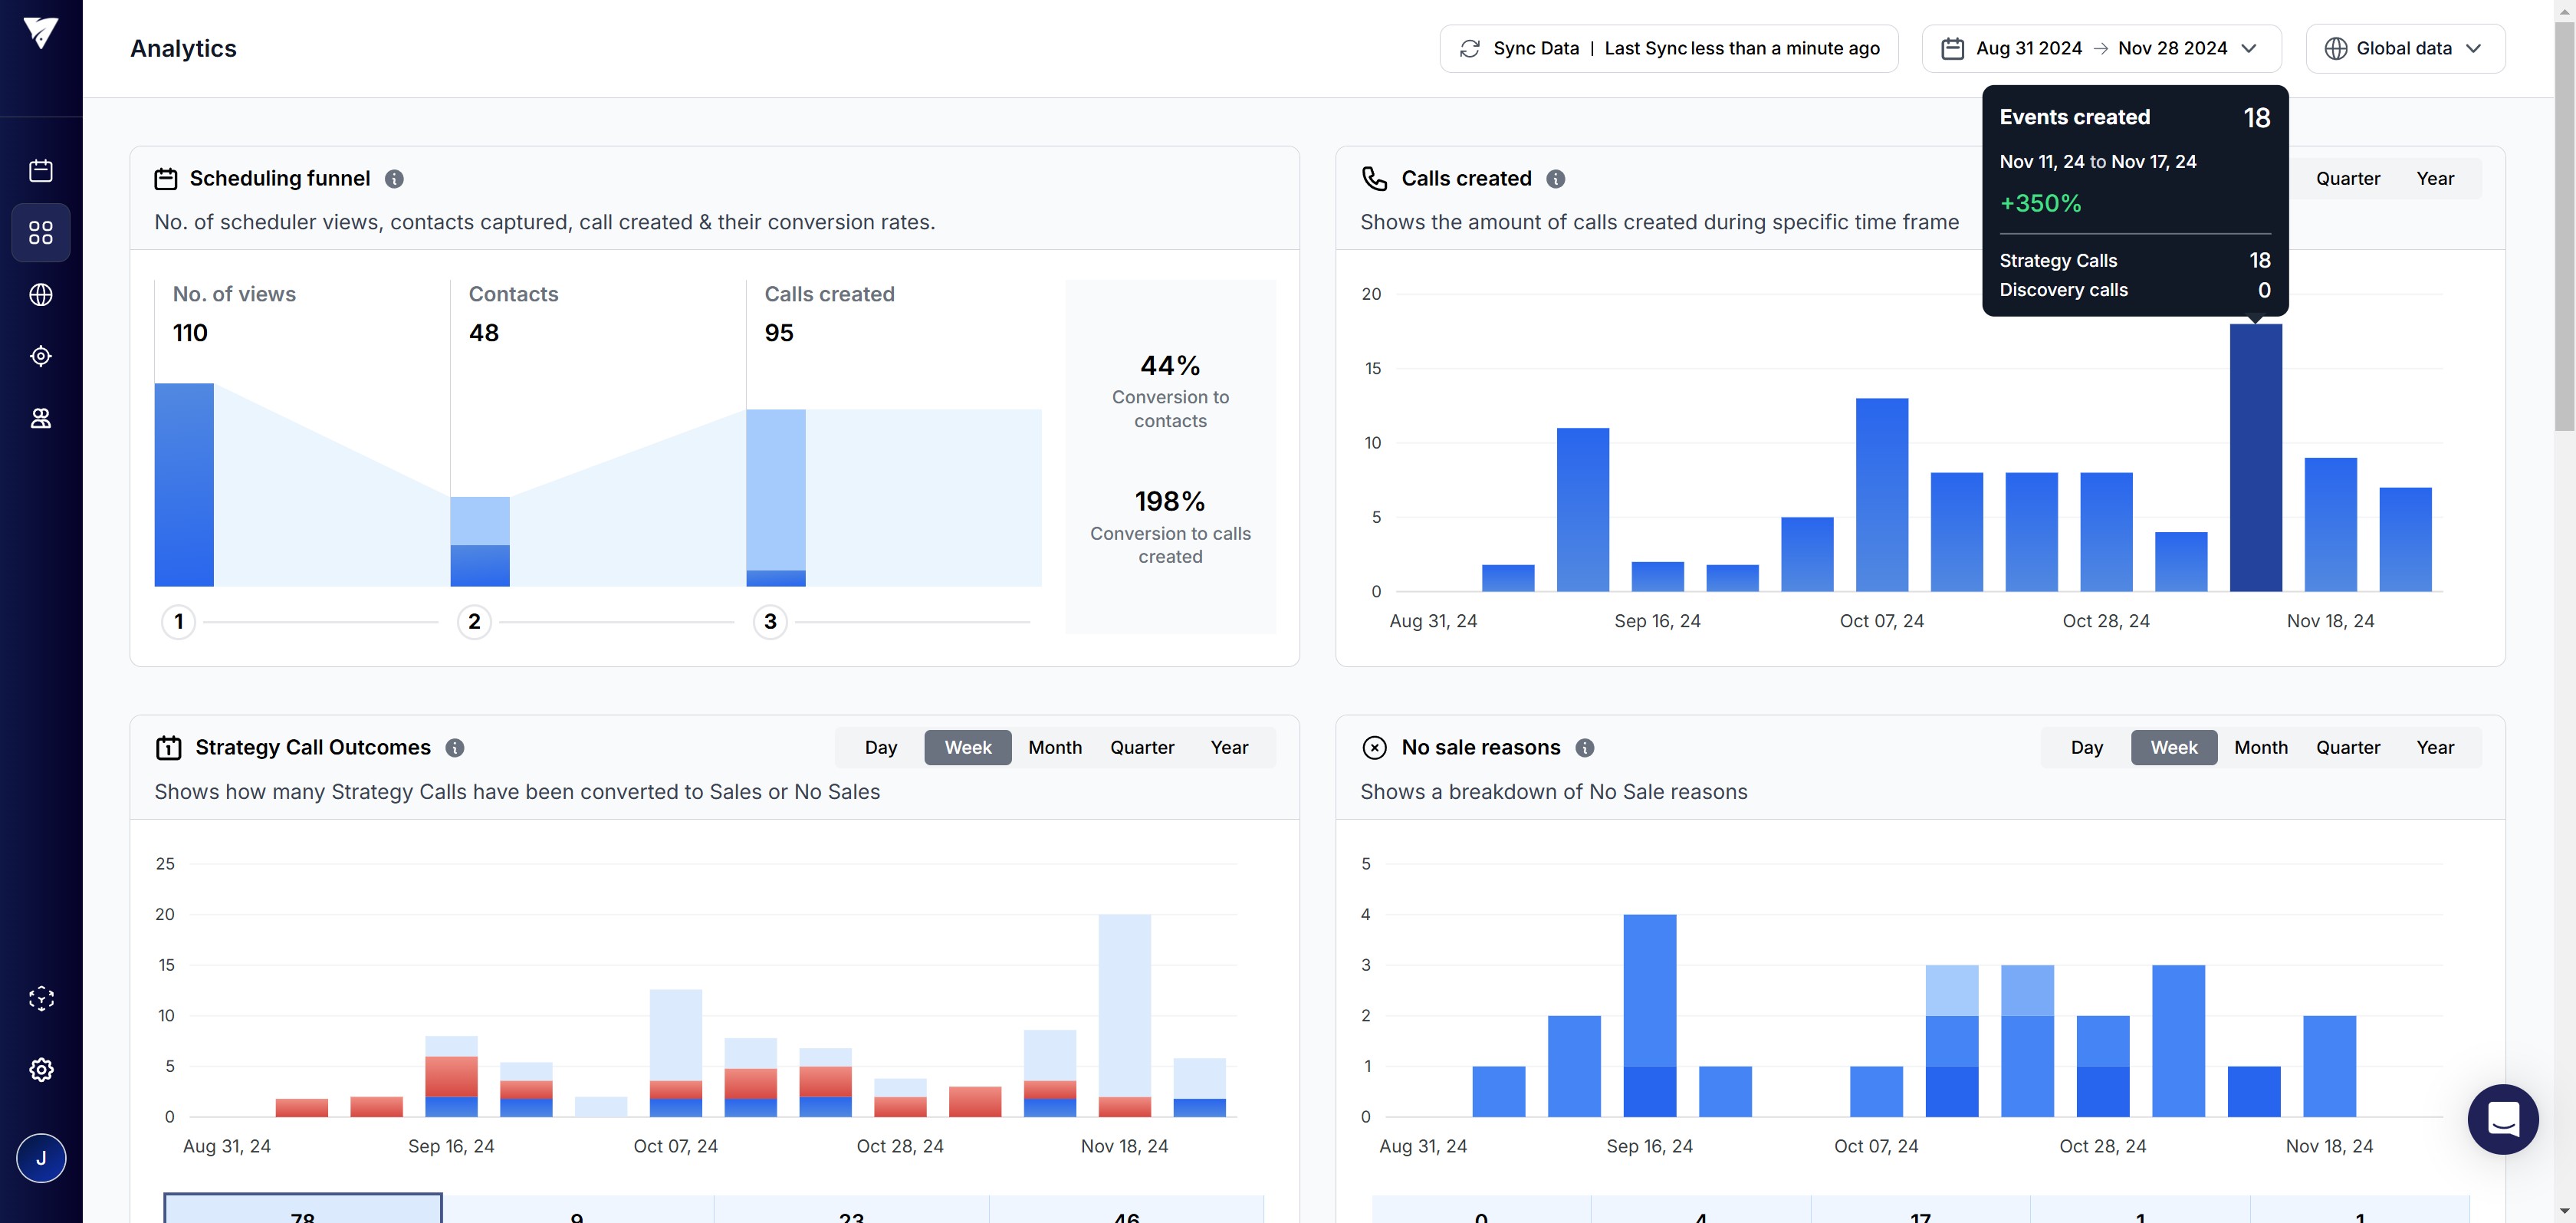Switch Strategy Call Outcomes to Day view
The width and height of the screenshot is (2576, 1223).
pos(880,748)
